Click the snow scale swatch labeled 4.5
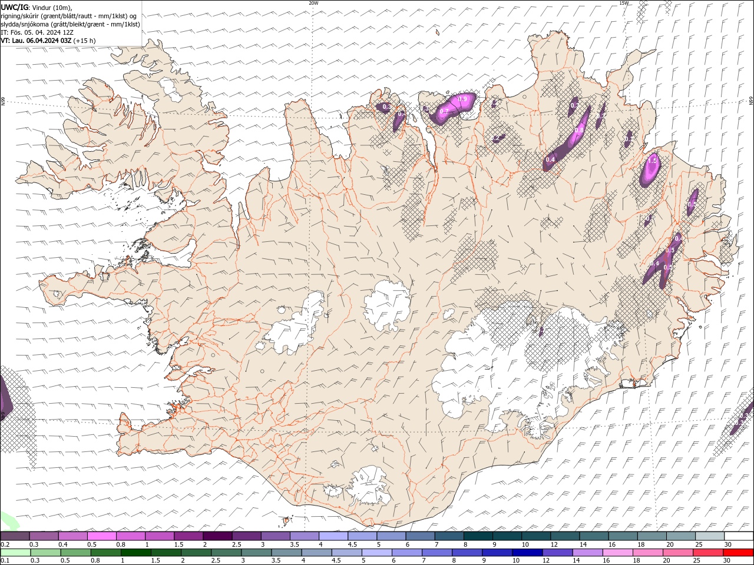This screenshot has height=565, width=754. [x=362, y=536]
